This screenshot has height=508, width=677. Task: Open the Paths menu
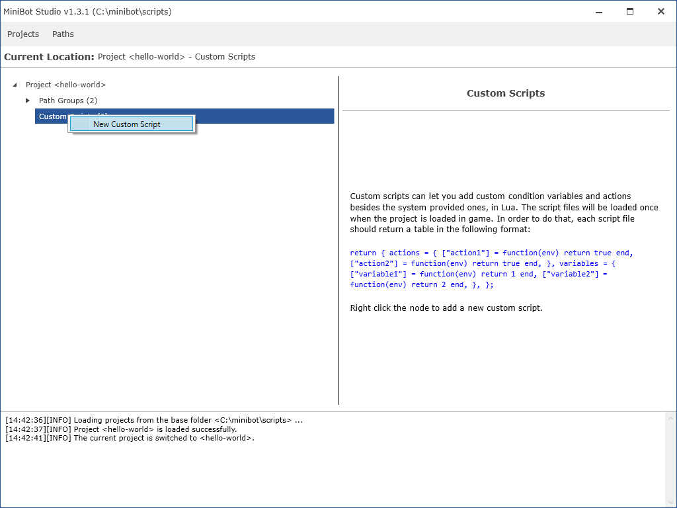click(63, 34)
